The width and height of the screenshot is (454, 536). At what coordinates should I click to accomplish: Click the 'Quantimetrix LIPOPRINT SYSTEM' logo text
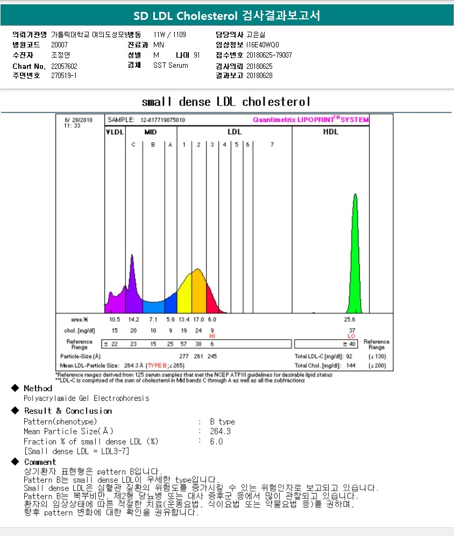pos(310,119)
